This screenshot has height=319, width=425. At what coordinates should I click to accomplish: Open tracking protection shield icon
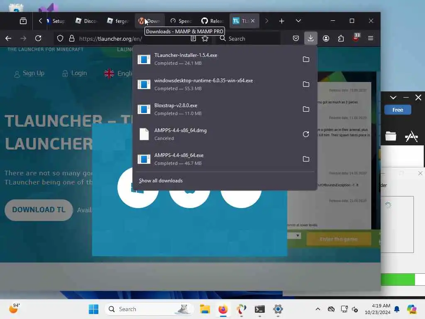point(60,39)
